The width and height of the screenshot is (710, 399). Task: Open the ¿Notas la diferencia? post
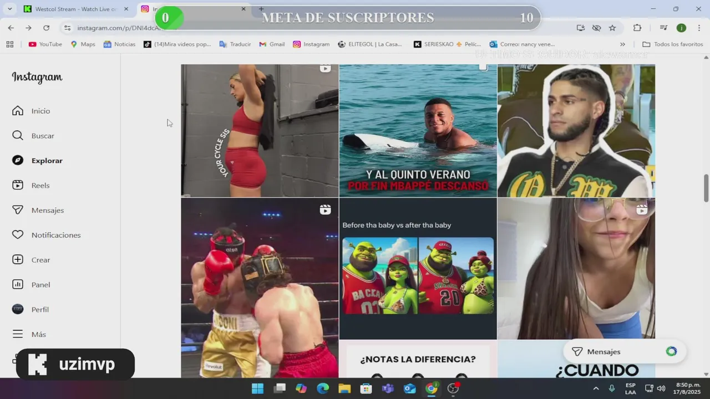pos(418,359)
